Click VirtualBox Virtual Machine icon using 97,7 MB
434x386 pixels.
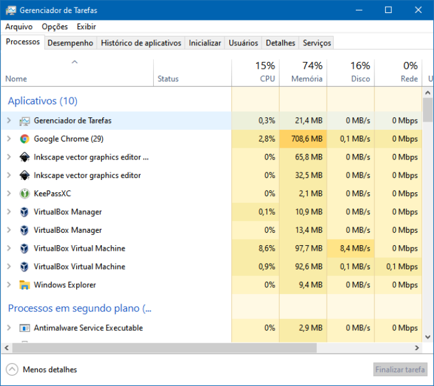(x=24, y=248)
